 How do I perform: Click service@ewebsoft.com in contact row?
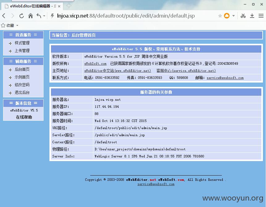[225, 78]
